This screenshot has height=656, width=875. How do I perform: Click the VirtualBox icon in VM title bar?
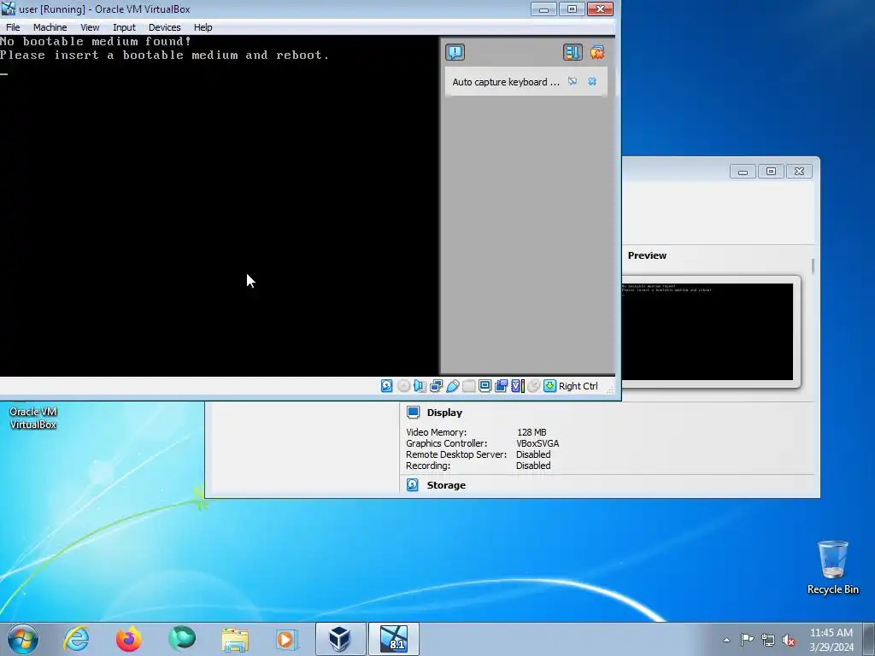(x=9, y=9)
